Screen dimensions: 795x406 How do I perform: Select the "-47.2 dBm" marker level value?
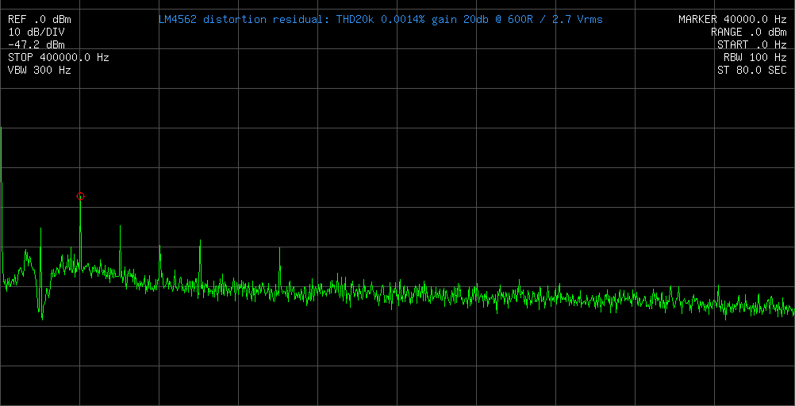click(x=36, y=45)
